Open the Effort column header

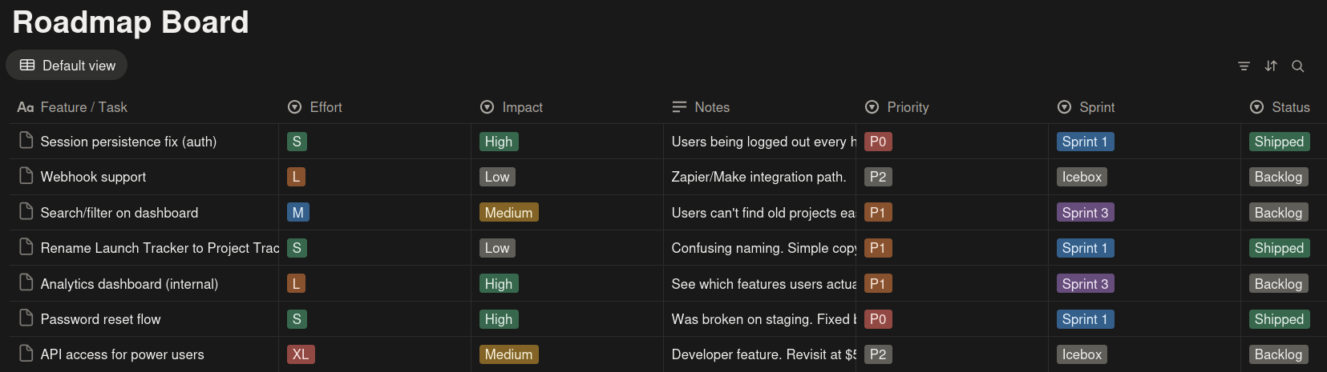[x=315, y=107]
